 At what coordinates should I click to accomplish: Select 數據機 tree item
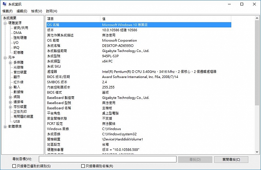click(18, 92)
